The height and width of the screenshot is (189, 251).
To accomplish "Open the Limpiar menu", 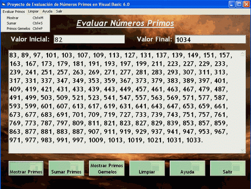I will tap(33, 11).
